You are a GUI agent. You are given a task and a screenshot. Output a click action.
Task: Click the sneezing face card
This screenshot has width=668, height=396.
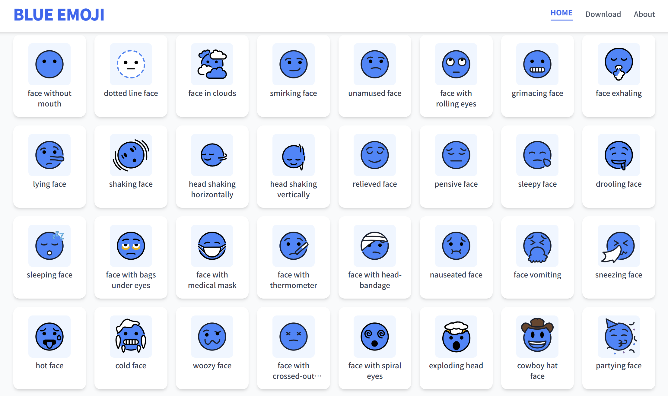pyautogui.click(x=619, y=257)
